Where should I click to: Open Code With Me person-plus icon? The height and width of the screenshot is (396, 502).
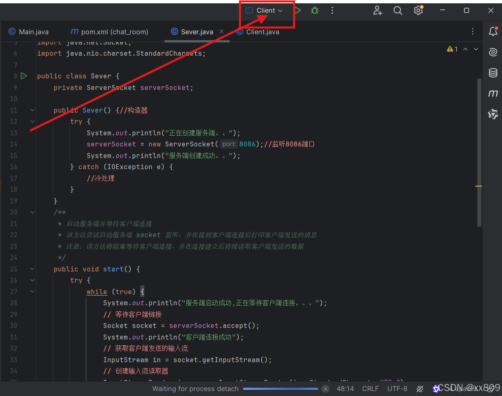(x=377, y=11)
